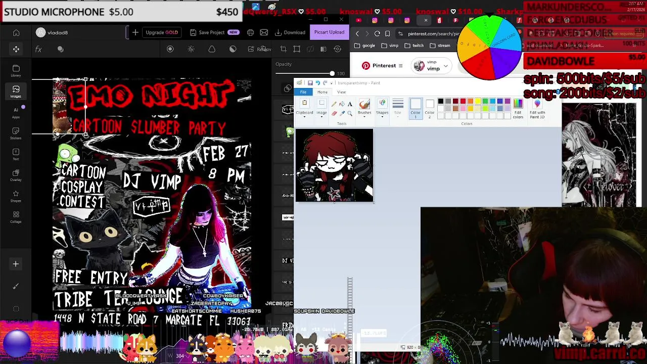Open AI Apps in Picsart sidebar
Screen dimensions: 647x364
(16, 112)
